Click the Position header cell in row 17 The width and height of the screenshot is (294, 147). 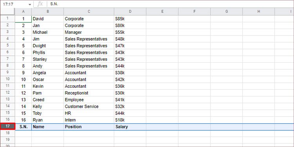point(89,127)
